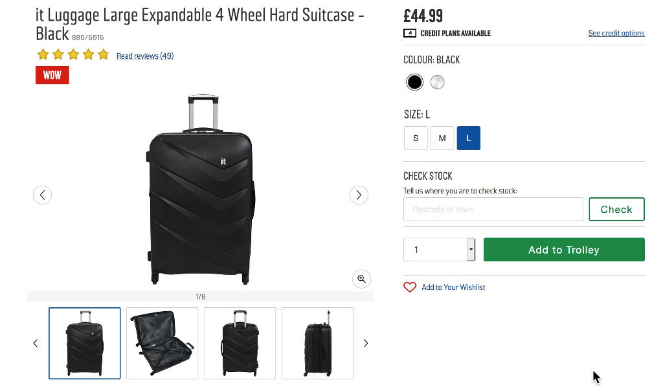Click the next image arrow on main photo
663x392 pixels.
[359, 195]
